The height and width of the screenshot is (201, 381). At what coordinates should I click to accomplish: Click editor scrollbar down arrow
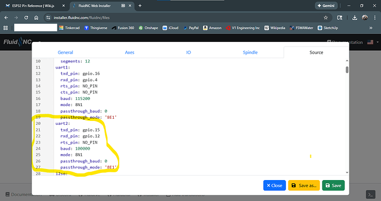(347, 173)
